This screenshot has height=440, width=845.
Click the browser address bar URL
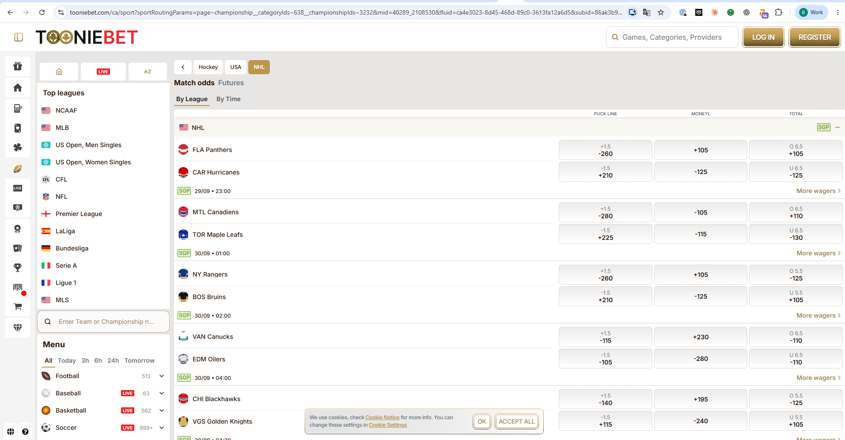pyautogui.click(x=346, y=12)
